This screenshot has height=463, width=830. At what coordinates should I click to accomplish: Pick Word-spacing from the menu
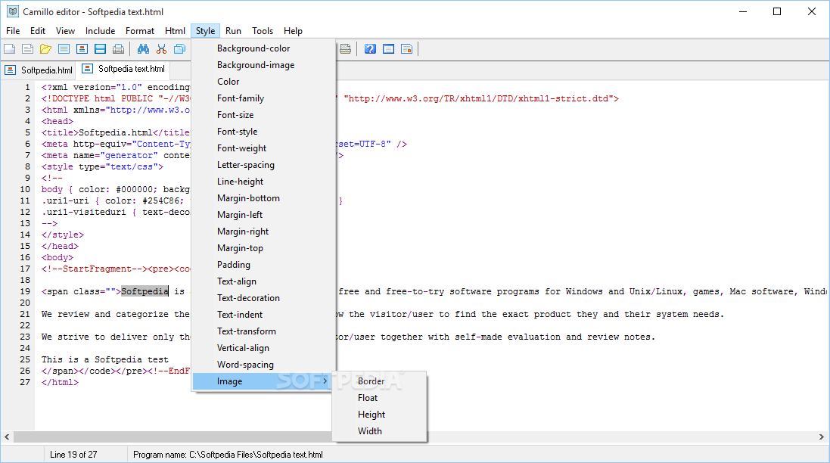pyautogui.click(x=263, y=365)
